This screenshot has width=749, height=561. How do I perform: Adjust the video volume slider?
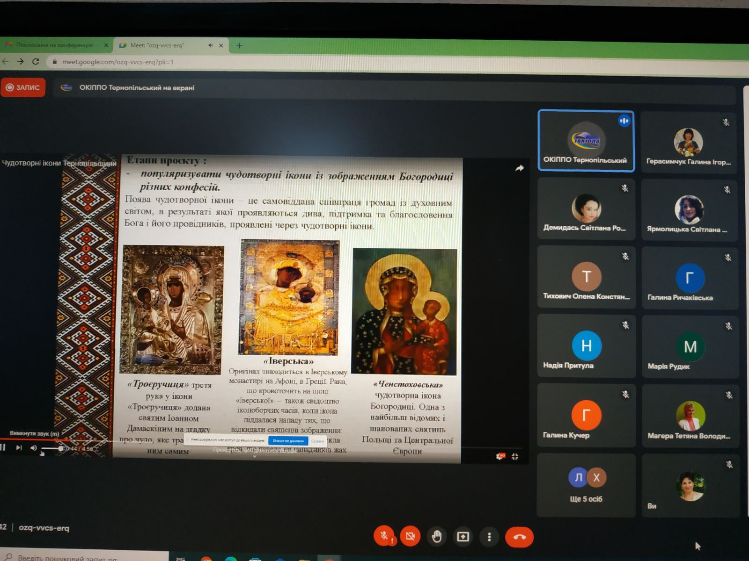click(x=52, y=449)
